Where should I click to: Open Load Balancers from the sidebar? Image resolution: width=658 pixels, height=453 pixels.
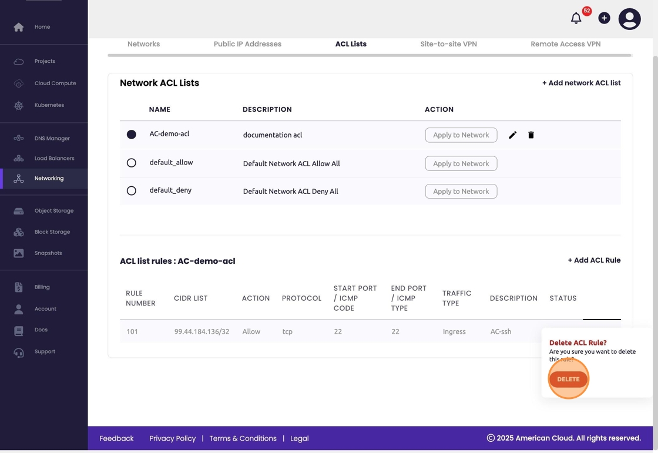tap(54, 159)
